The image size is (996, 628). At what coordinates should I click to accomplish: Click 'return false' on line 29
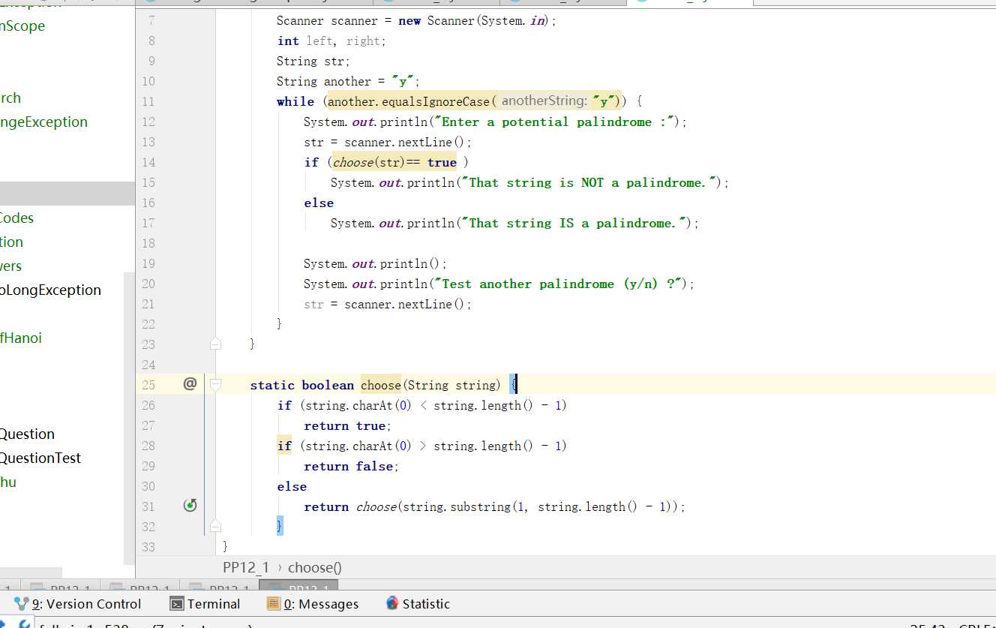coord(348,466)
